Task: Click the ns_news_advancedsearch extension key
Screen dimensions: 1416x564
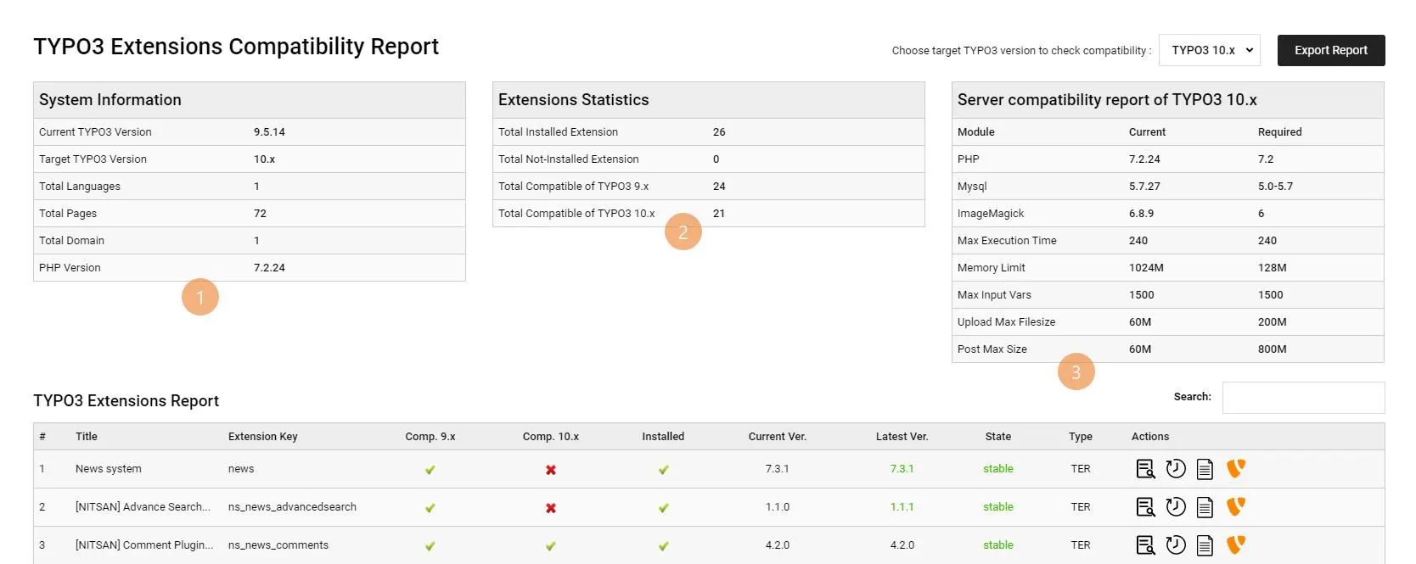Action: tap(292, 507)
